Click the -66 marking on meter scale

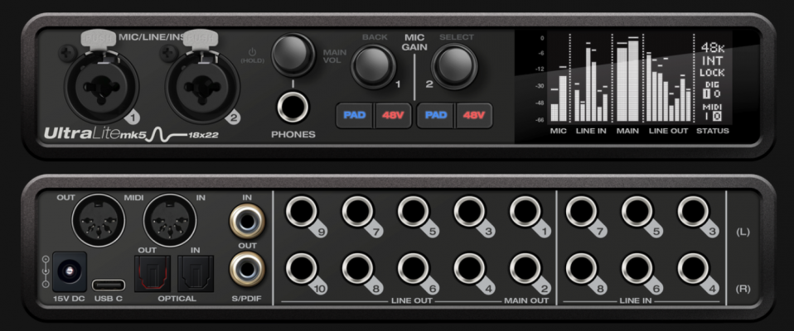(x=540, y=120)
